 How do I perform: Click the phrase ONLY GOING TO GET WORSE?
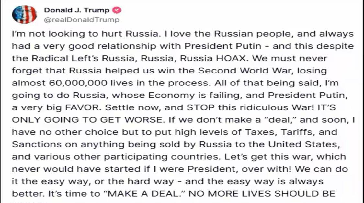pyautogui.click(x=87, y=120)
